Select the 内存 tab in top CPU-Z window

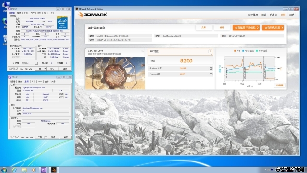tap(33, 13)
